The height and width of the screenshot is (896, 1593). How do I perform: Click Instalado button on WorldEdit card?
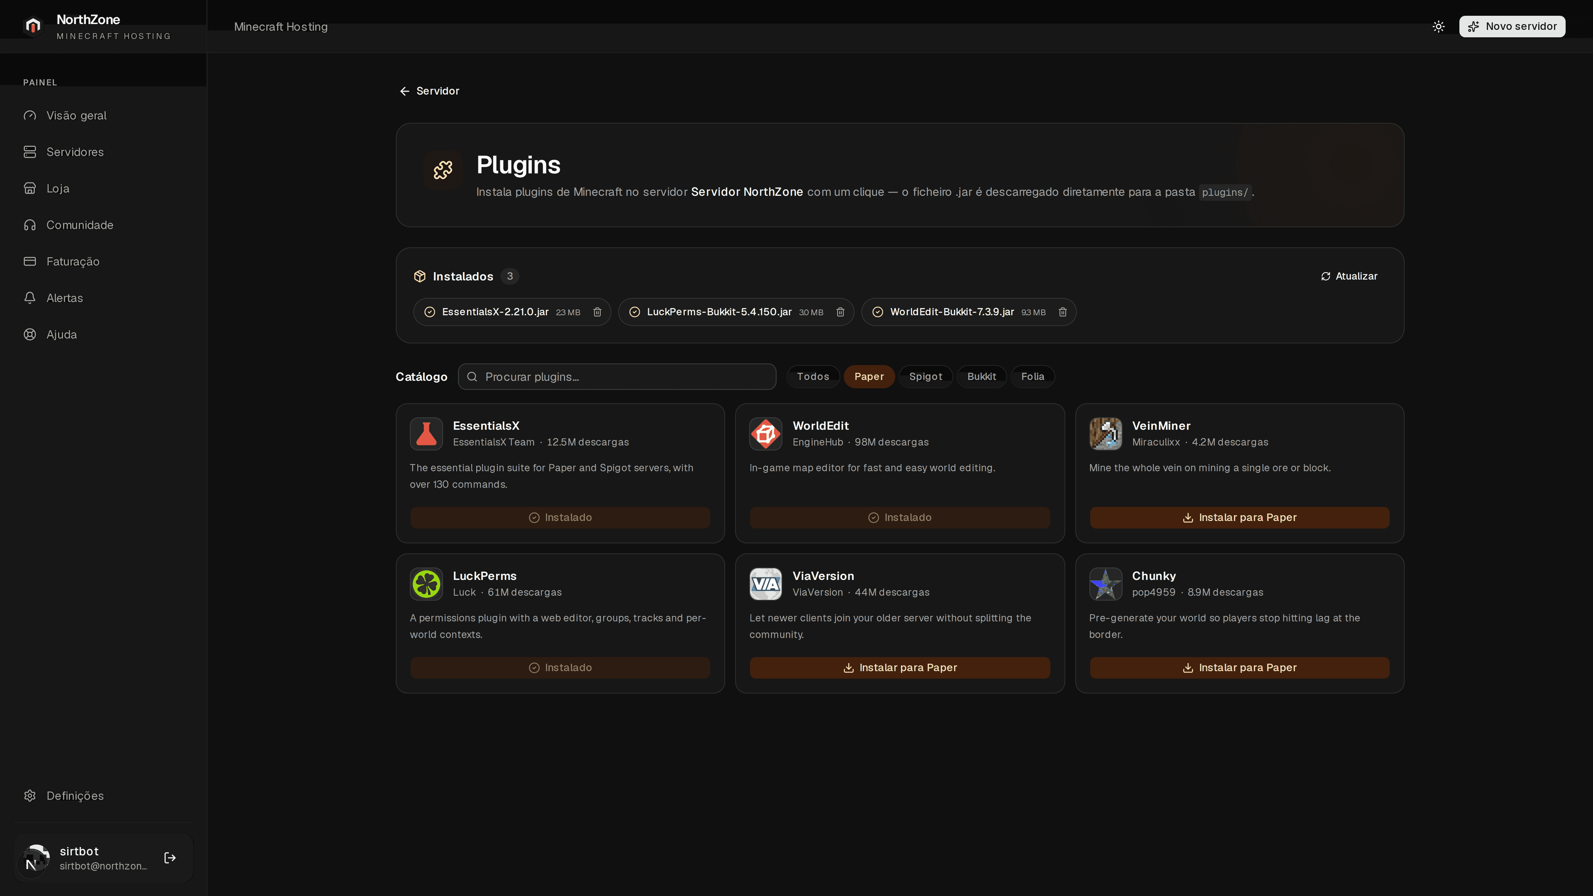coord(900,518)
